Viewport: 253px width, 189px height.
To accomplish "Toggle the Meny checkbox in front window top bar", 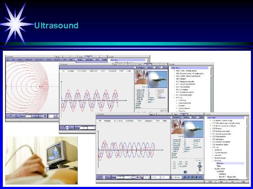I will (x=183, y=118).
